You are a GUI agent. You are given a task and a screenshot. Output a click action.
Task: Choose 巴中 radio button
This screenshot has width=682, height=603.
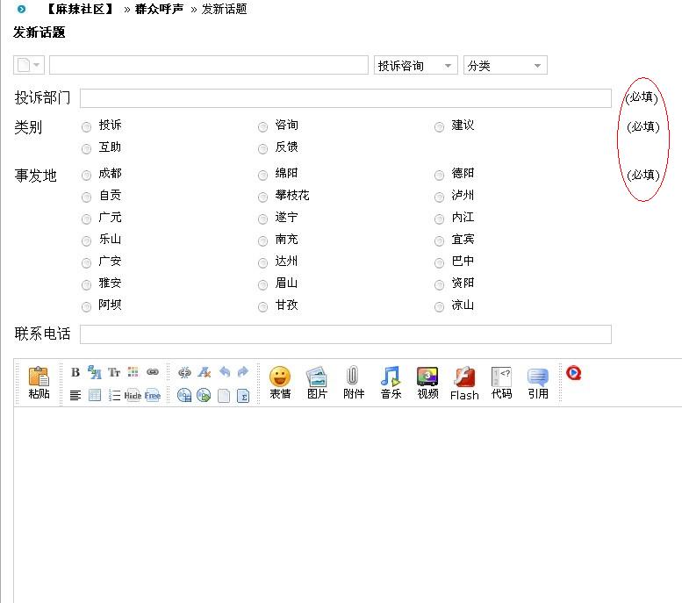click(x=439, y=262)
